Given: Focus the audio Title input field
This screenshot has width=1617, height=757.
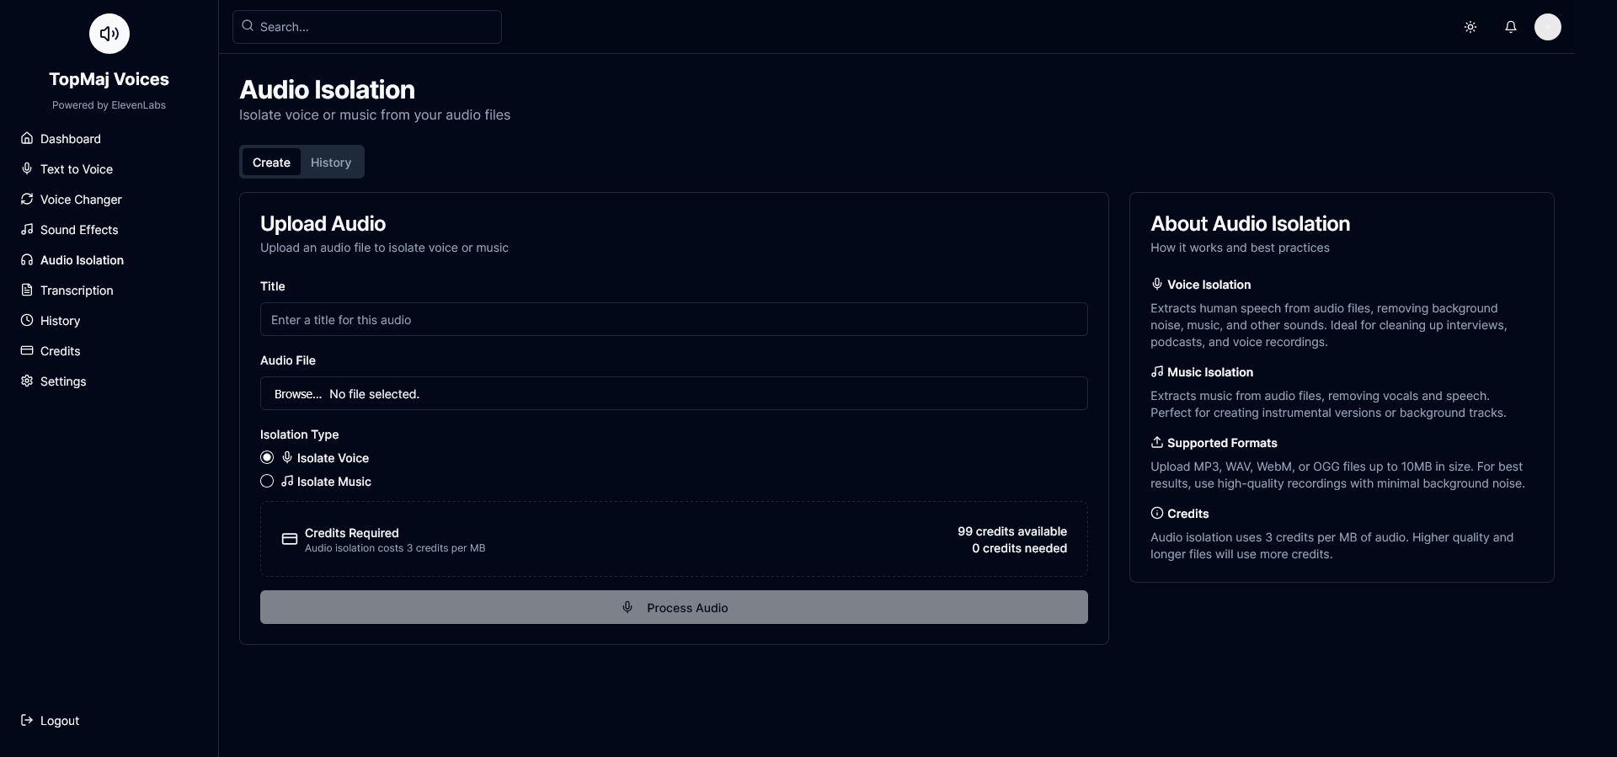Looking at the screenshot, I should click(x=674, y=320).
